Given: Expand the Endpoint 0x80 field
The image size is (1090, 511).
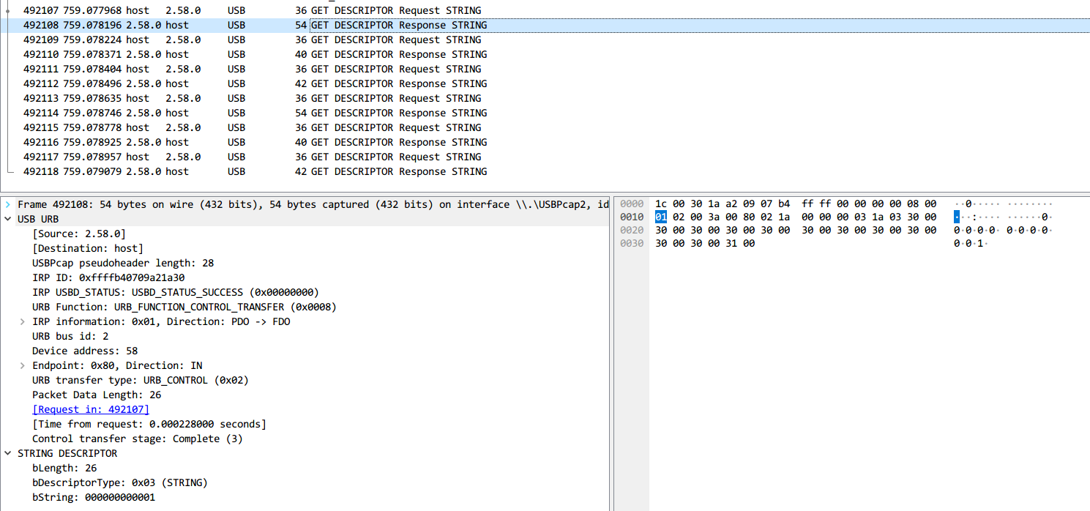Looking at the screenshot, I should coord(21,365).
